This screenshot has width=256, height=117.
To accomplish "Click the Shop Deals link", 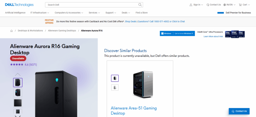I will coord(130,21).
